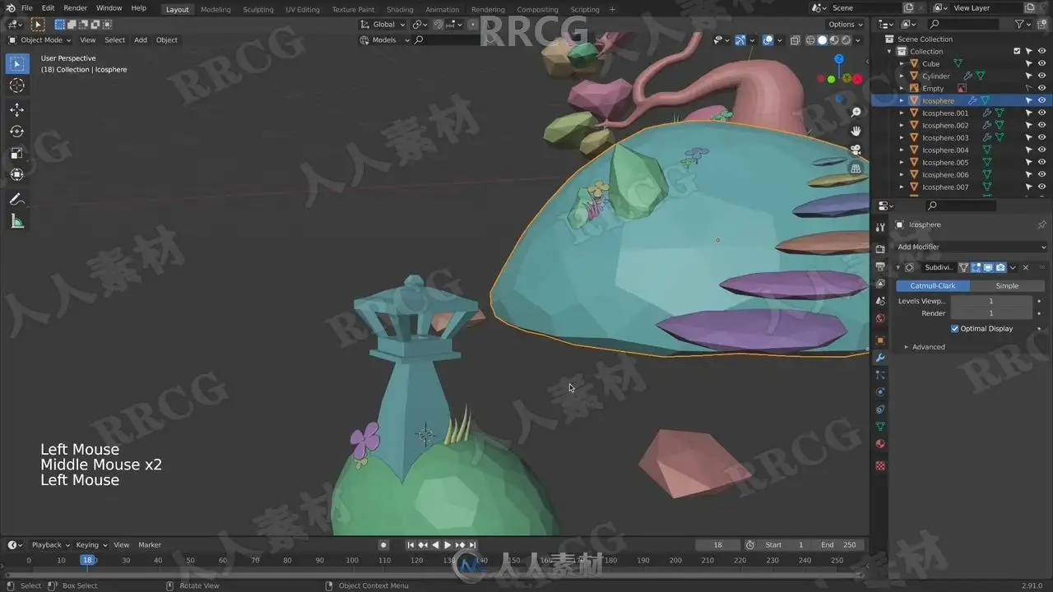The image size is (1053, 592).
Task: Open the Object properties tab
Action: (880, 340)
